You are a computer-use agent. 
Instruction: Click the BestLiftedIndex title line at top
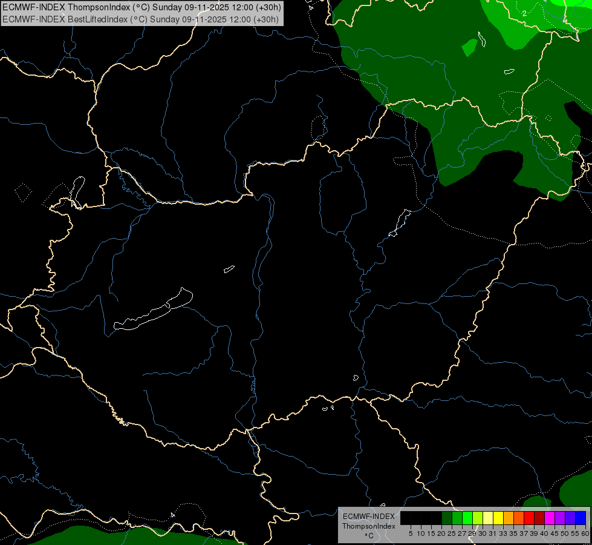click(140, 19)
